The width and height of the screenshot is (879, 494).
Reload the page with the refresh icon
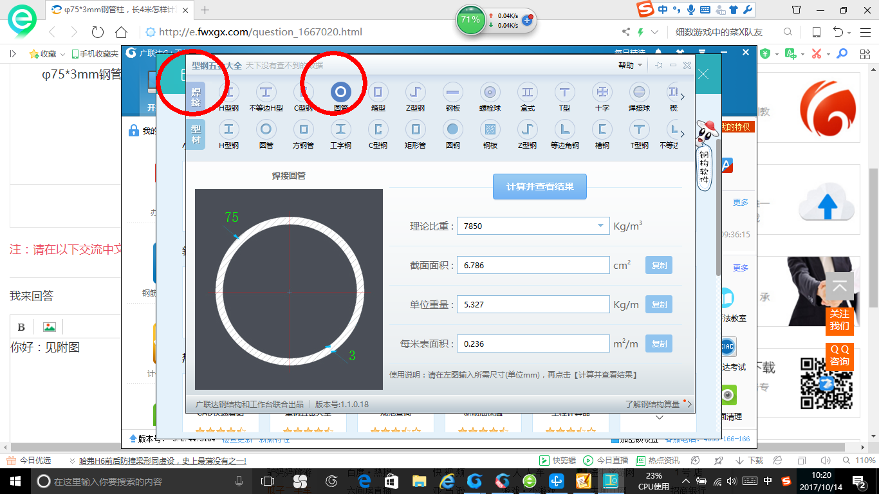[x=98, y=32]
